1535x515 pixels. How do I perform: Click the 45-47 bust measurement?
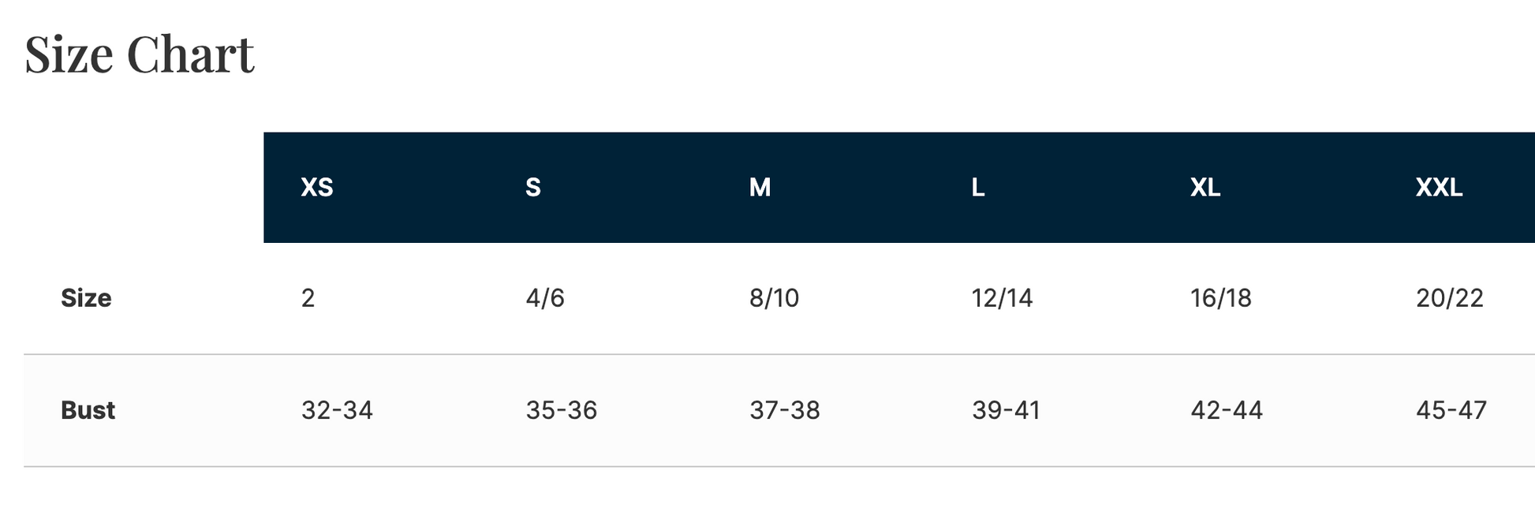(1451, 410)
